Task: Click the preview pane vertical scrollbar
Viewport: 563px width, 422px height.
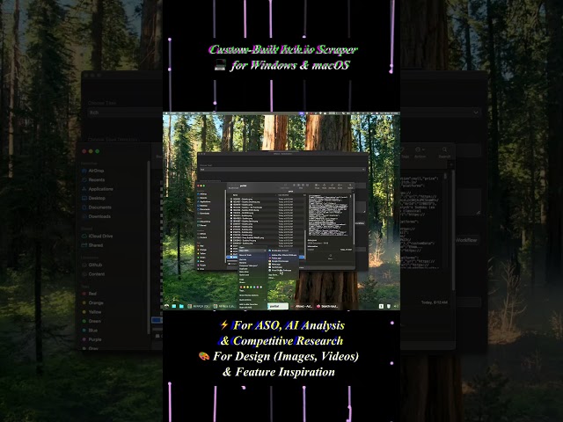Action: pyautogui.click(x=354, y=218)
